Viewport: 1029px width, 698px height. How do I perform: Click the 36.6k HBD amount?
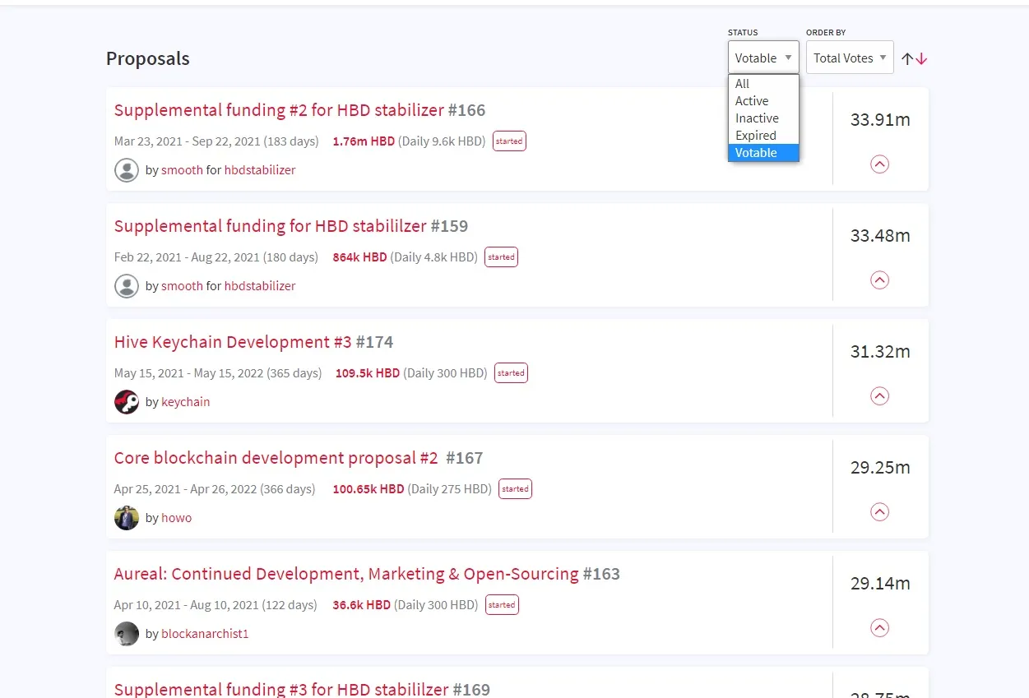[361, 605]
